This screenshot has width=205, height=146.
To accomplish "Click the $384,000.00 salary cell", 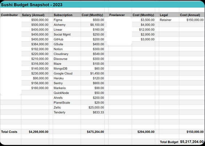I will point(35,44).
